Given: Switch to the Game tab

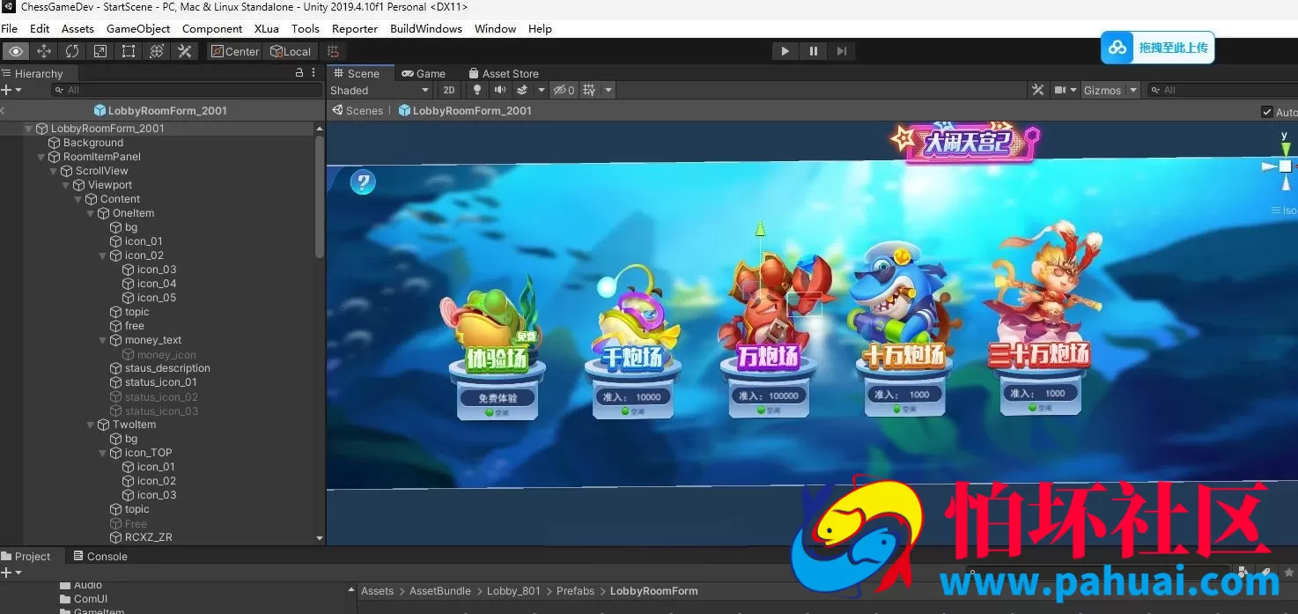Looking at the screenshot, I should tap(423, 73).
